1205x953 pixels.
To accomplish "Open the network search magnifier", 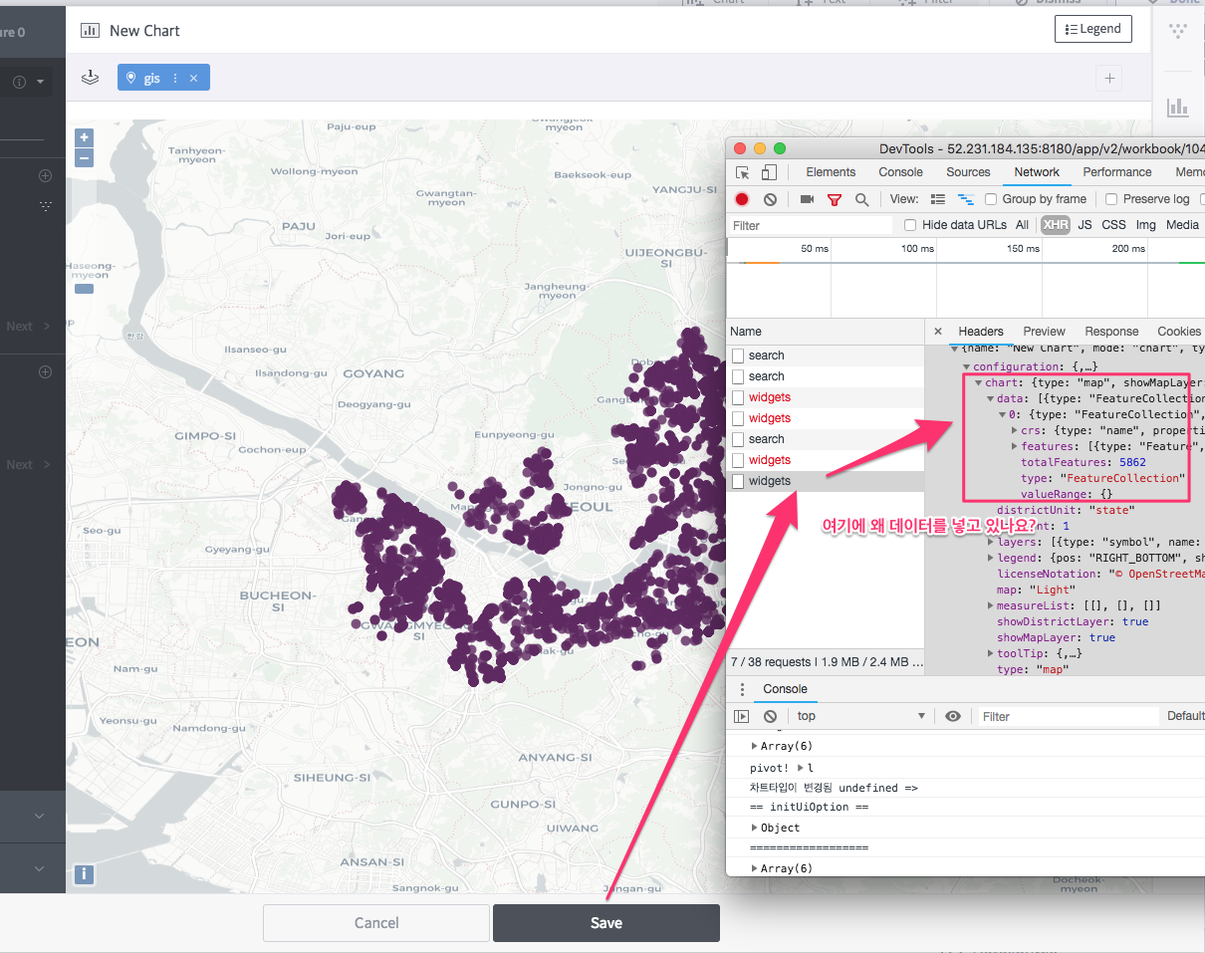I will point(862,199).
